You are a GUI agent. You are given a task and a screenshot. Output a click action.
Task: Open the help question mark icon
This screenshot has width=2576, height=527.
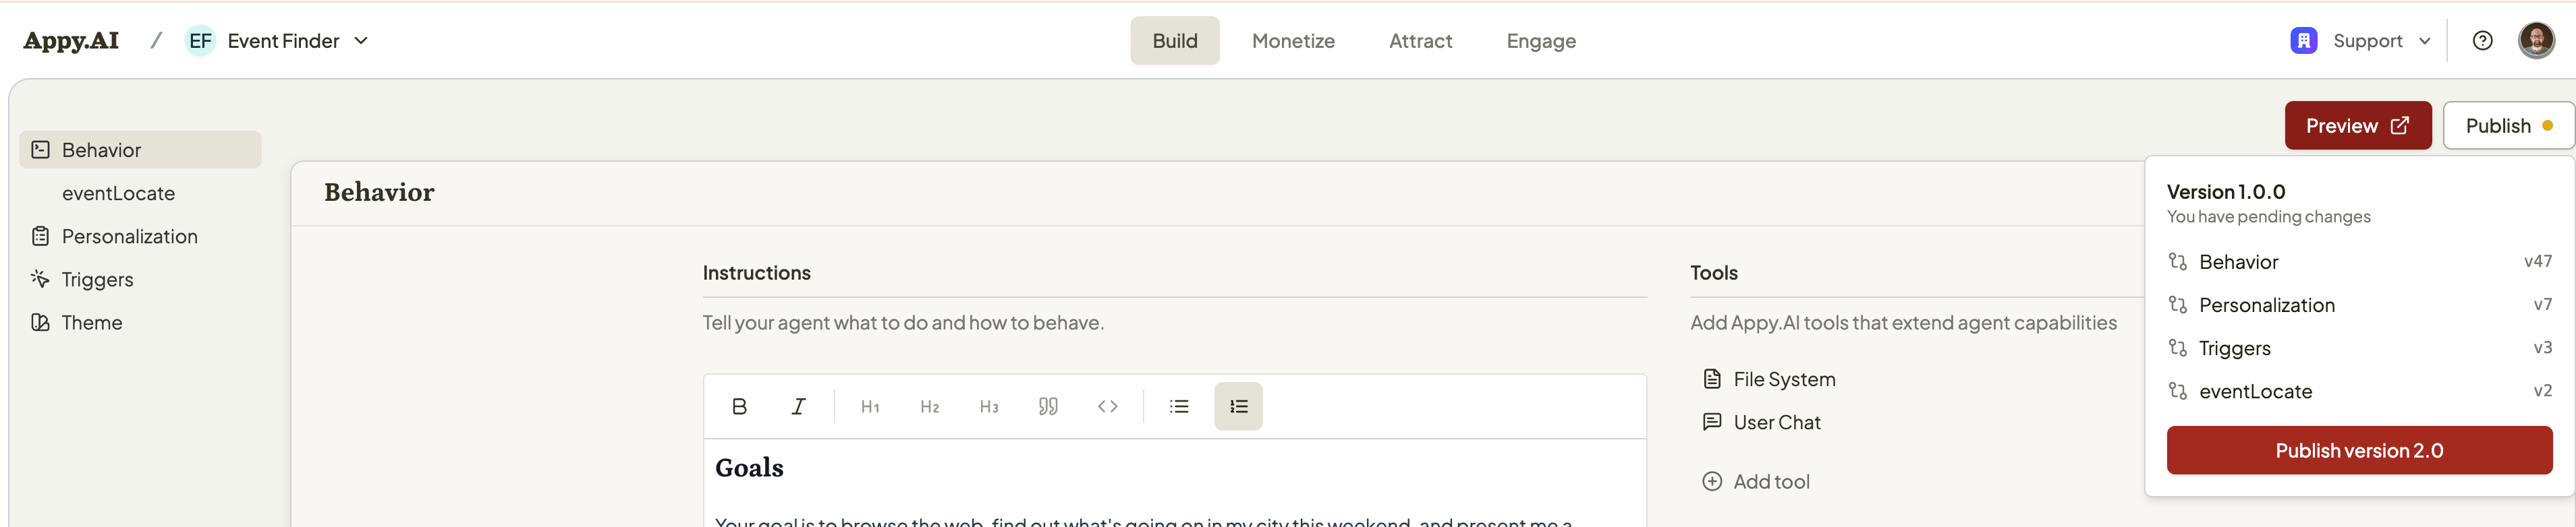tap(2483, 40)
